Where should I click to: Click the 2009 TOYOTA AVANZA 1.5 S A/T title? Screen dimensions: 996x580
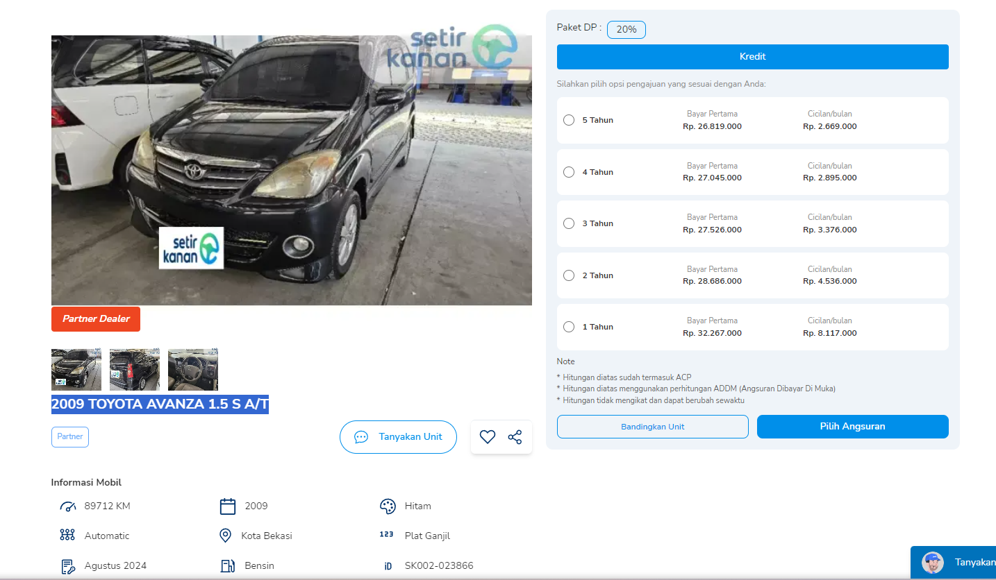160,404
